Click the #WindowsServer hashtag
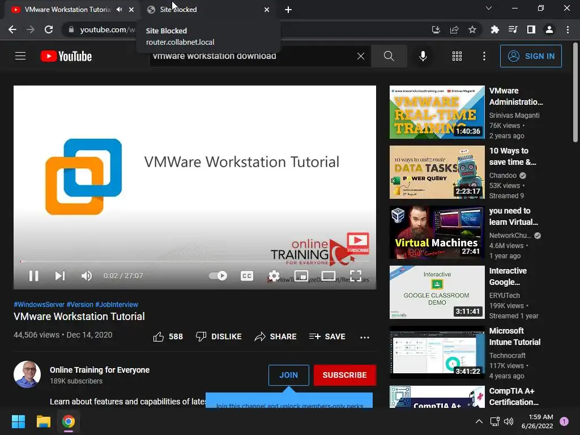Image resolution: width=580 pixels, height=435 pixels. click(x=39, y=304)
